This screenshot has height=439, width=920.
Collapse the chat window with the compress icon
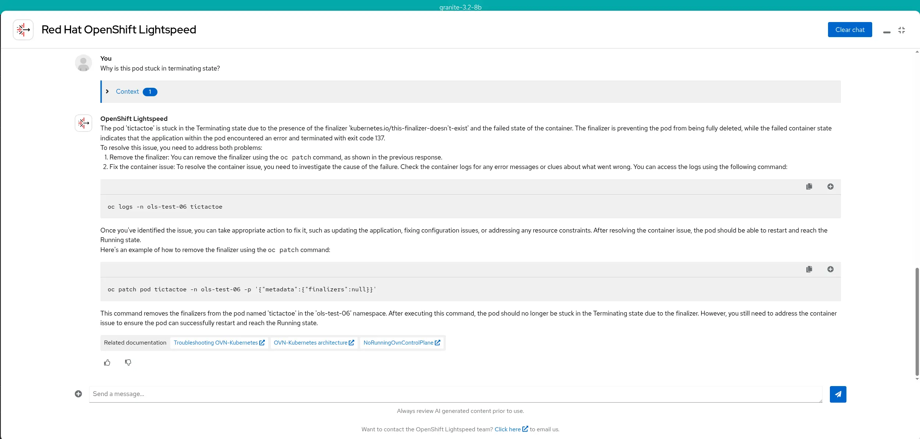point(902,30)
